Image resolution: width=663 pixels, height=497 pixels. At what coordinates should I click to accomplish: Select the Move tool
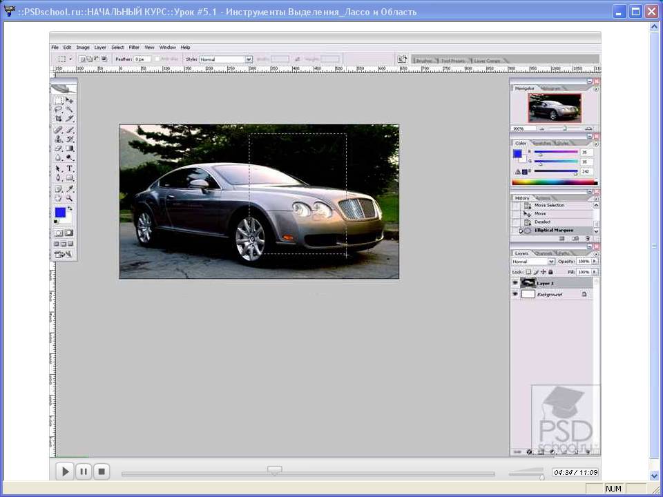[x=70, y=101]
